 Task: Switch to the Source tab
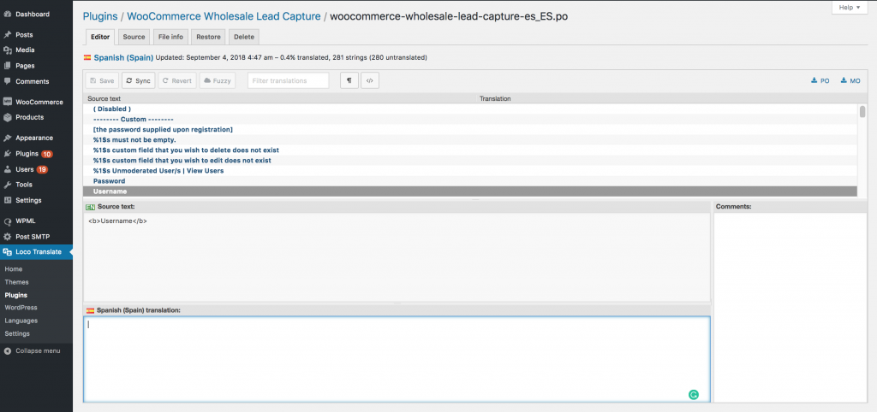134,37
